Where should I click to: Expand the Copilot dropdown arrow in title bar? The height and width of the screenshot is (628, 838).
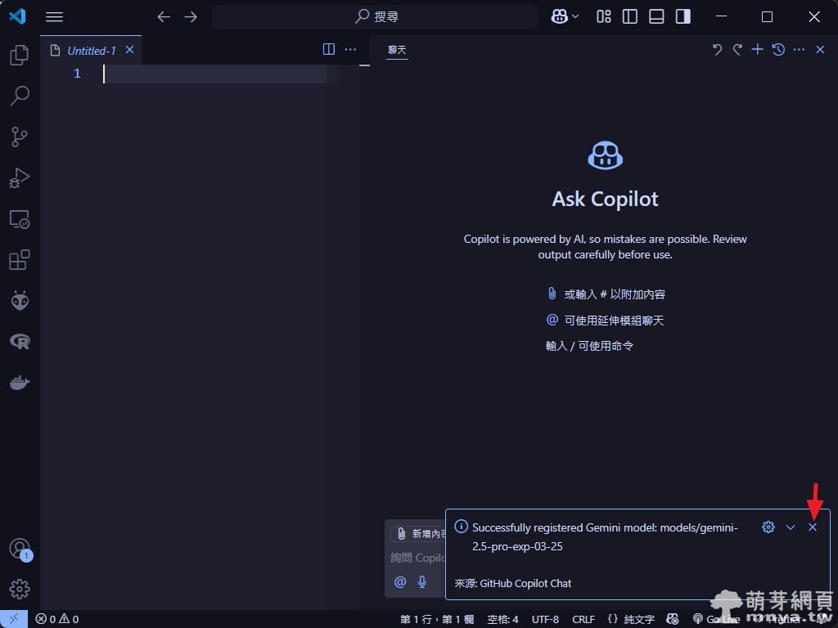576,16
